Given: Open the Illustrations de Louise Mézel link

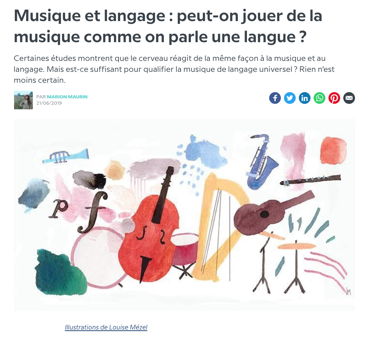Looking at the screenshot, I should click(x=106, y=327).
